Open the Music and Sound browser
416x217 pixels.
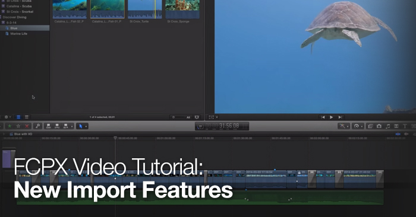click(387, 126)
